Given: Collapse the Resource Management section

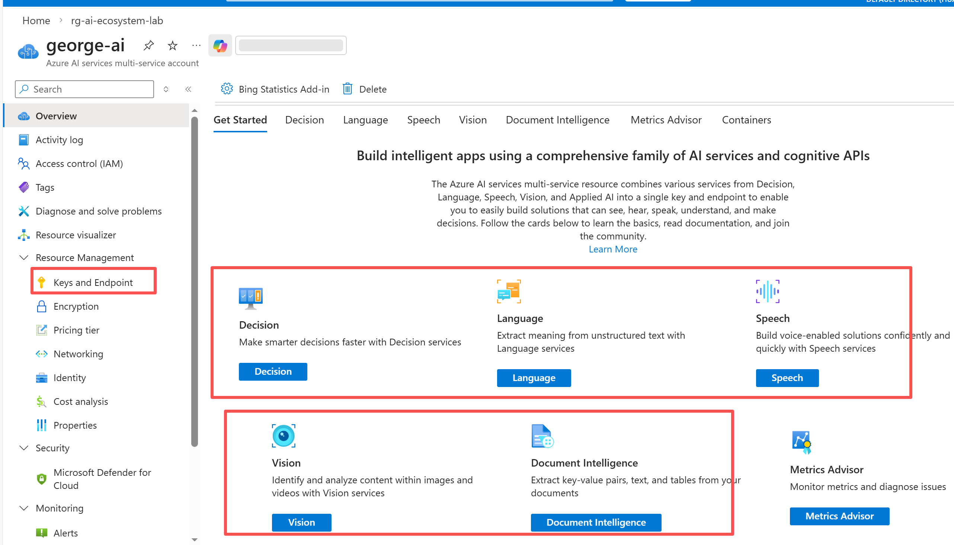Looking at the screenshot, I should pos(24,258).
